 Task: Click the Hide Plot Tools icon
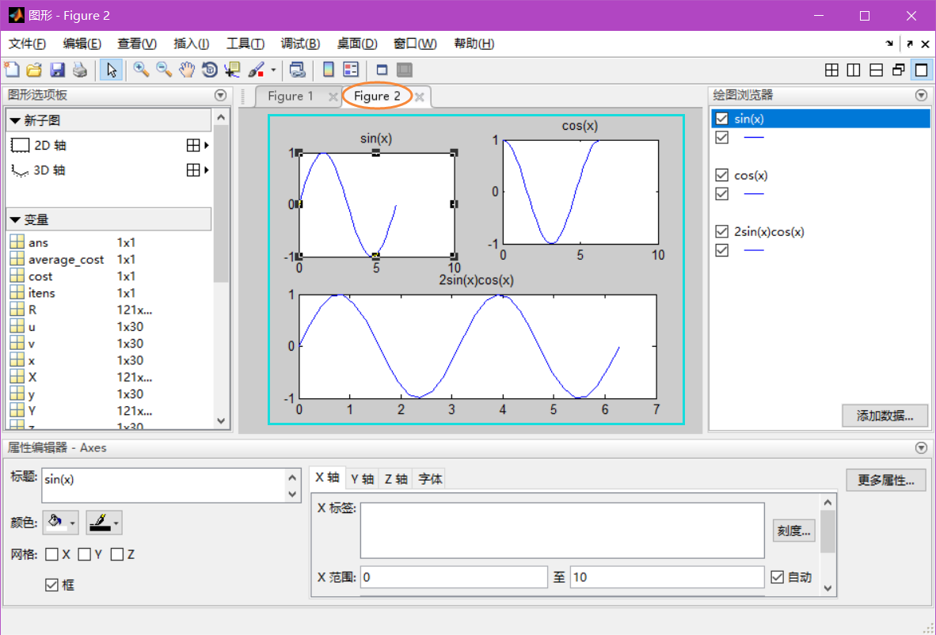(382, 70)
